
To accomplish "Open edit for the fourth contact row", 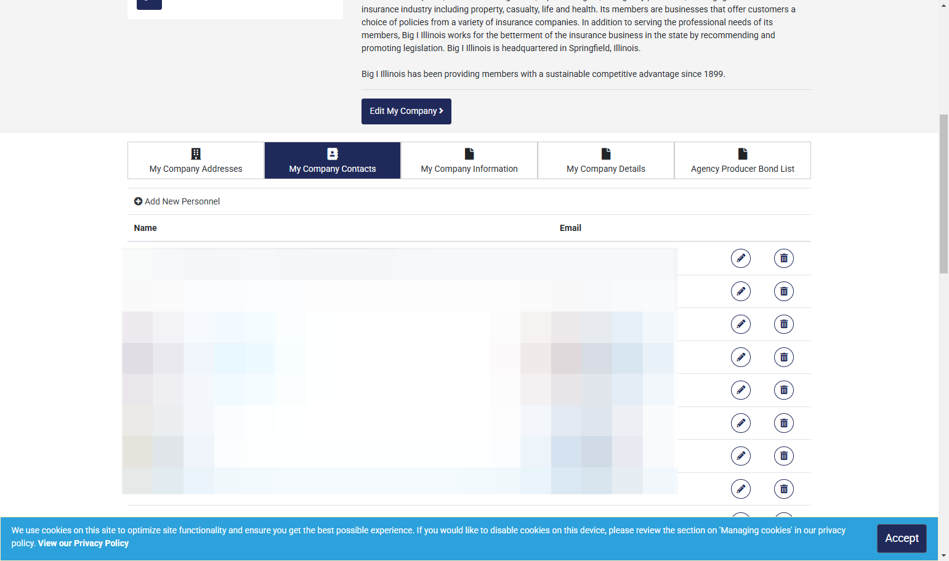I will pos(741,357).
